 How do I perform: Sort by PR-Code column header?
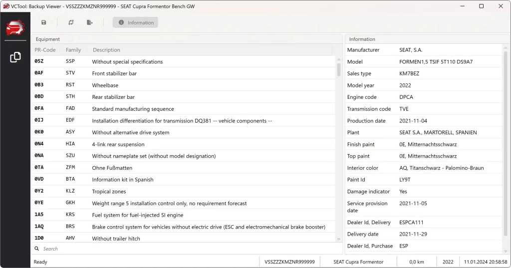pos(45,50)
